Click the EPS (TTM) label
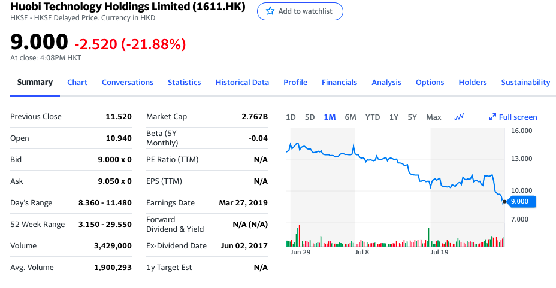The image size is (556, 288). [x=164, y=181]
